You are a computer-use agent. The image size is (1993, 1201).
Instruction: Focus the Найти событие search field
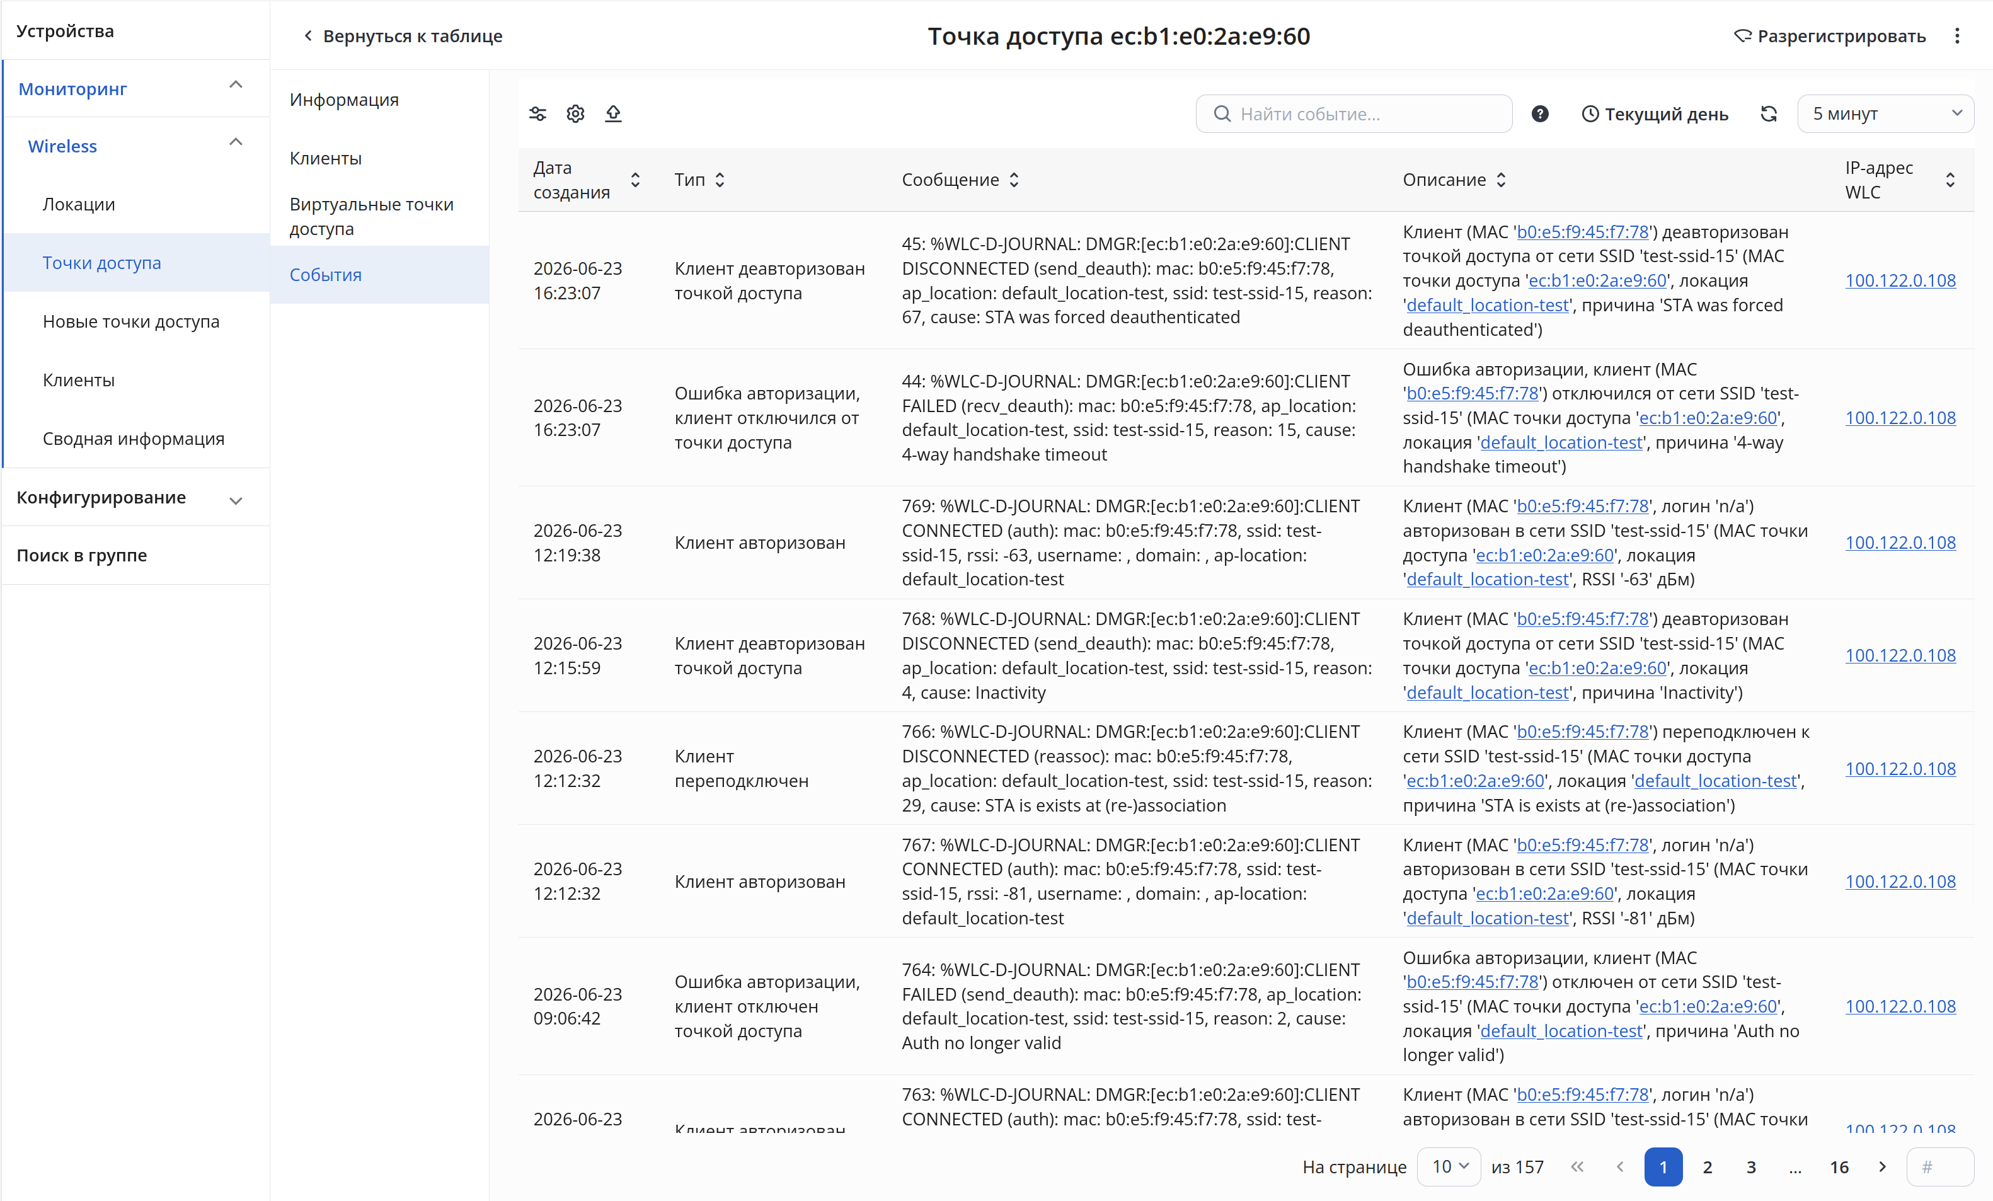click(1354, 114)
